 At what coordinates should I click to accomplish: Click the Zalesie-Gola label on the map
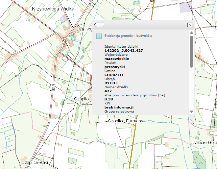point(204,143)
